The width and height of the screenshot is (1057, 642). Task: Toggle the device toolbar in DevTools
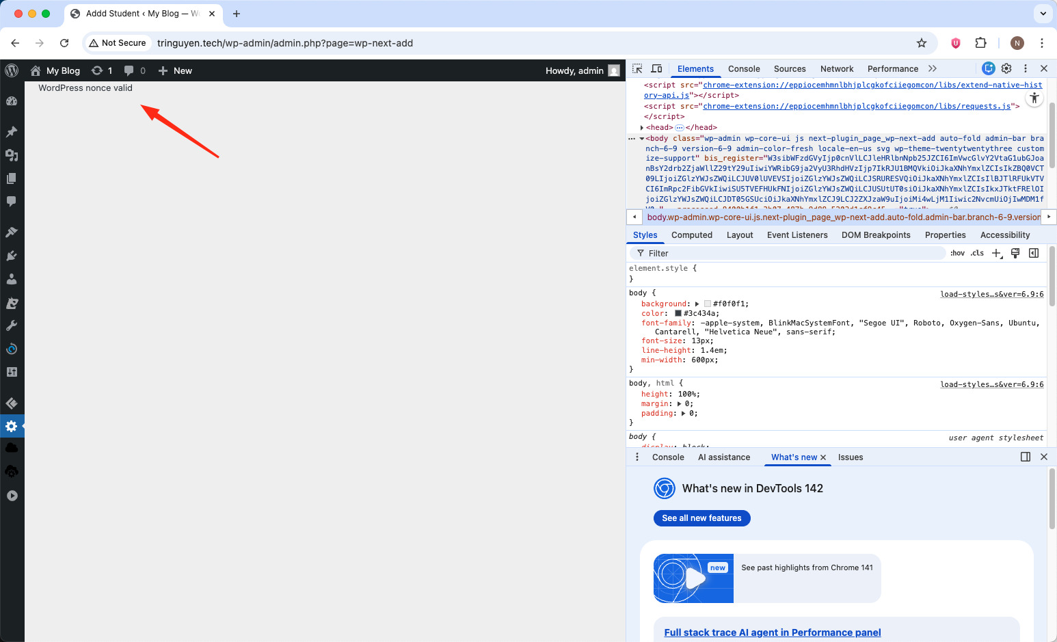pyautogui.click(x=656, y=68)
